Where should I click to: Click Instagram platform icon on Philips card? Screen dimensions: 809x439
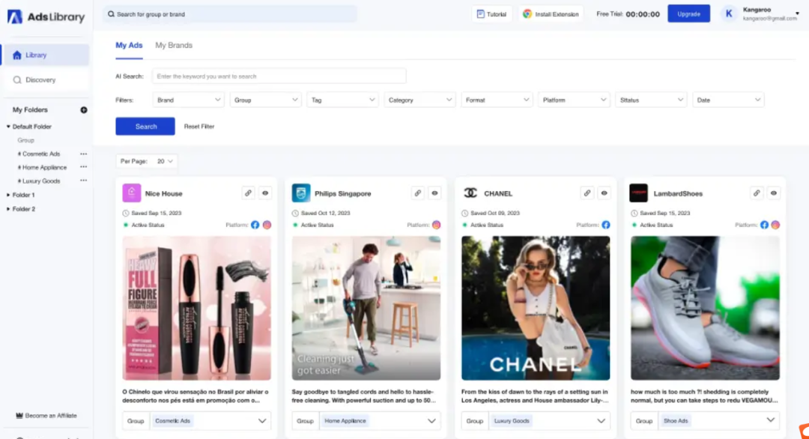click(x=437, y=225)
